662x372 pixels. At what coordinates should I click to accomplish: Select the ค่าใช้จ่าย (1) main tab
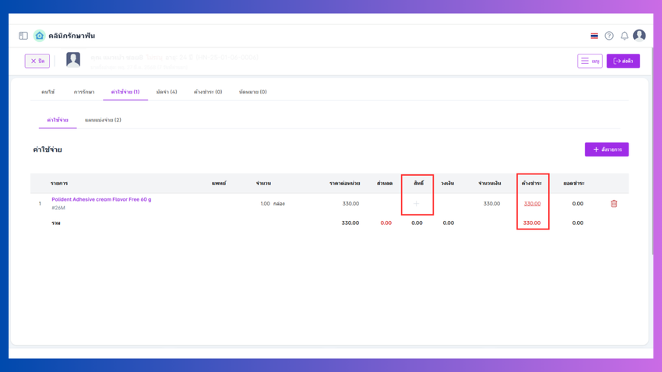(125, 92)
